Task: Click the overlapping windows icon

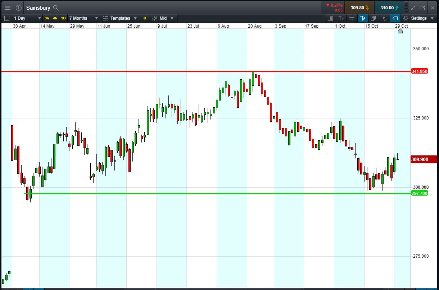Action: click(x=374, y=18)
